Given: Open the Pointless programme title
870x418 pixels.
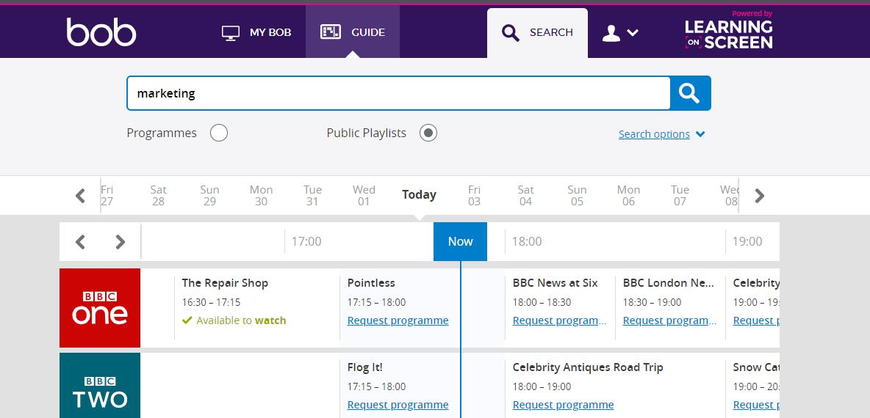Looking at the screenshot, I should 371,283.
